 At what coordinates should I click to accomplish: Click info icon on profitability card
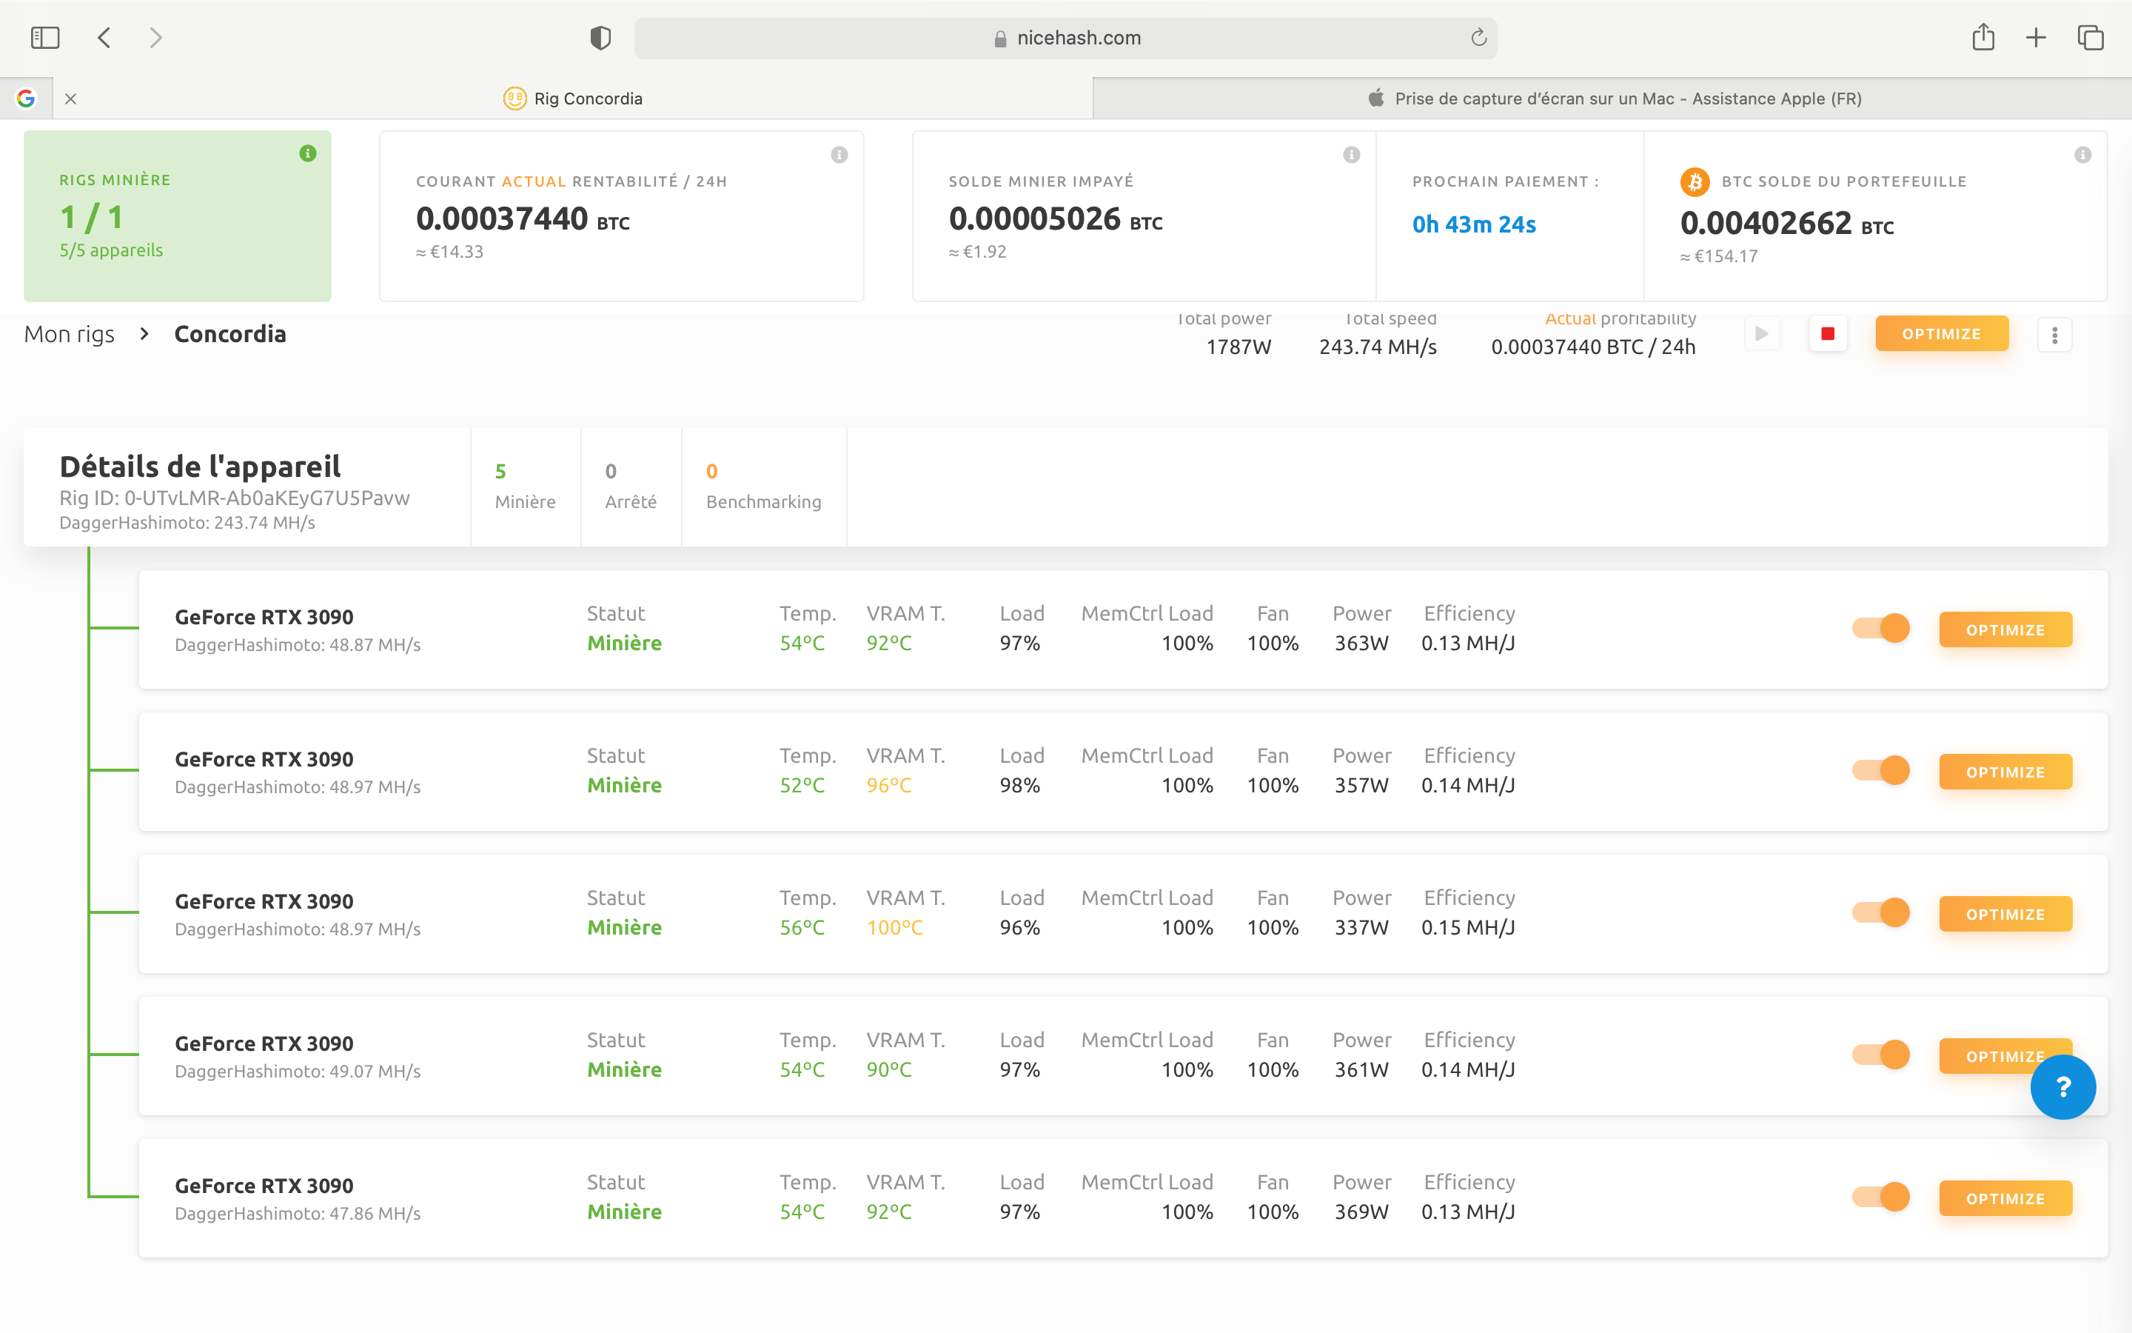click(x=839, y=156)
